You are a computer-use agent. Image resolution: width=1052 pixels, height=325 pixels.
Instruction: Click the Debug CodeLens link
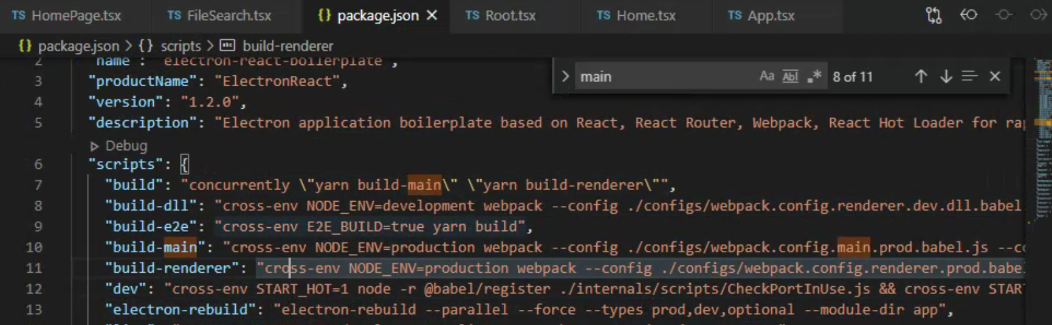click(x=126, y=146)
